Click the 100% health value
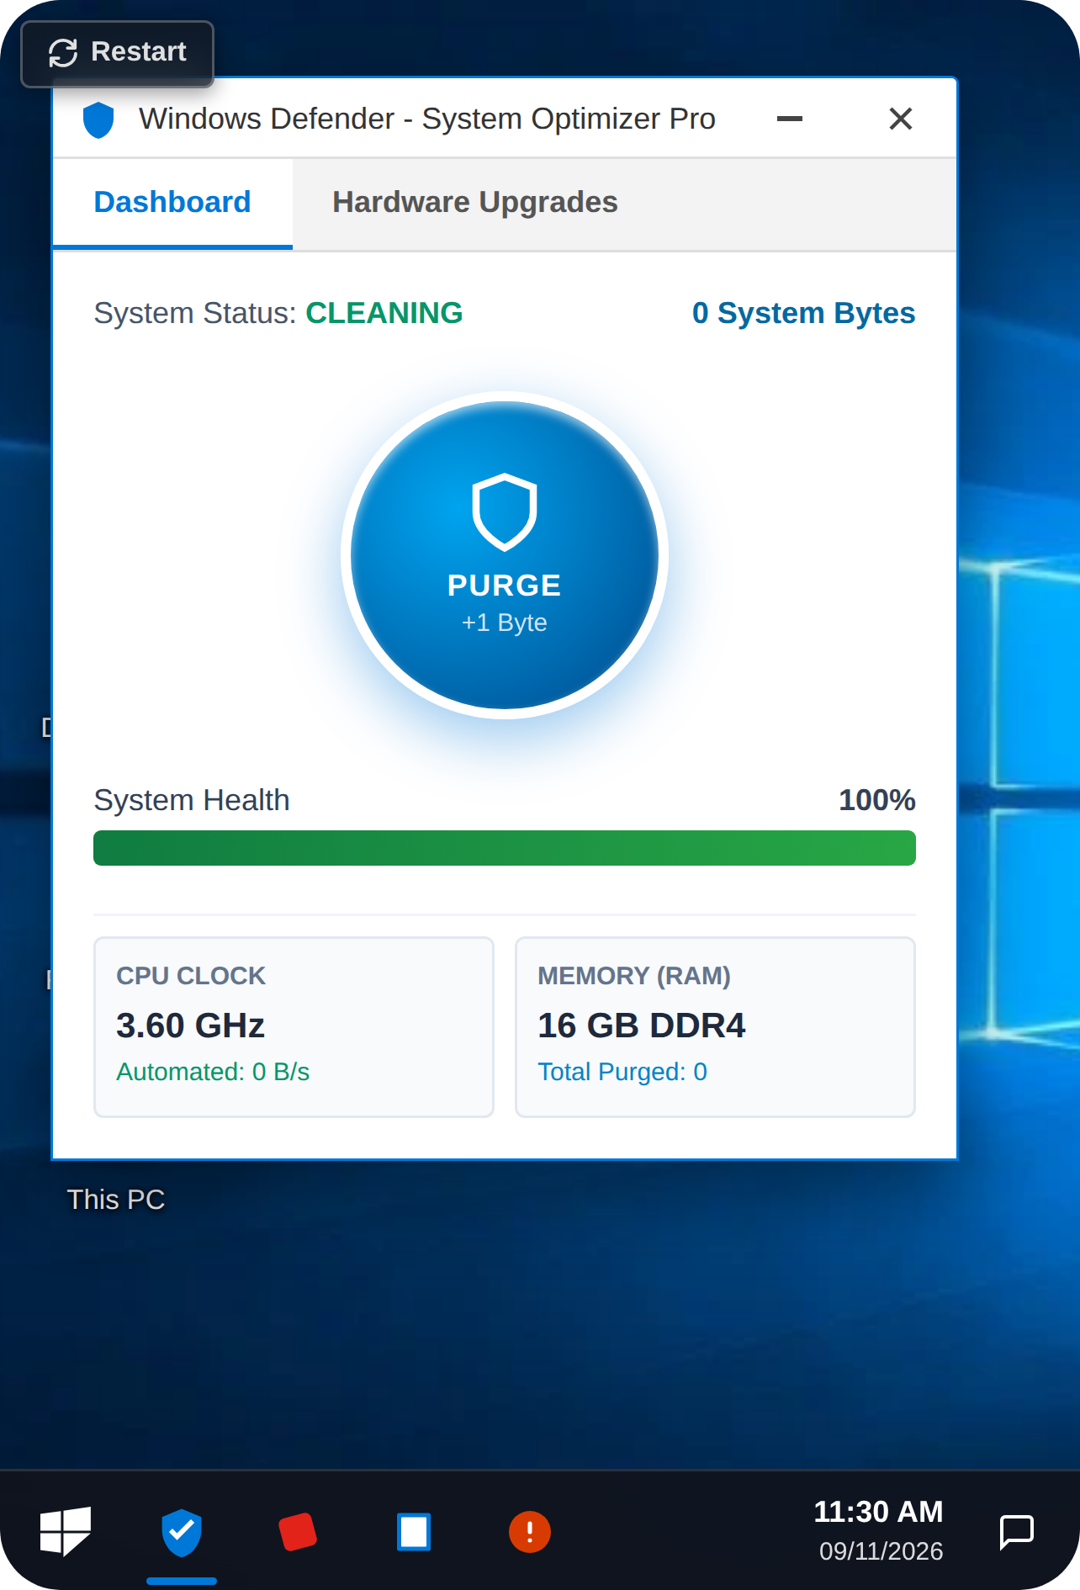Viewport: 1080px width, 1590px height. point(877,800)
